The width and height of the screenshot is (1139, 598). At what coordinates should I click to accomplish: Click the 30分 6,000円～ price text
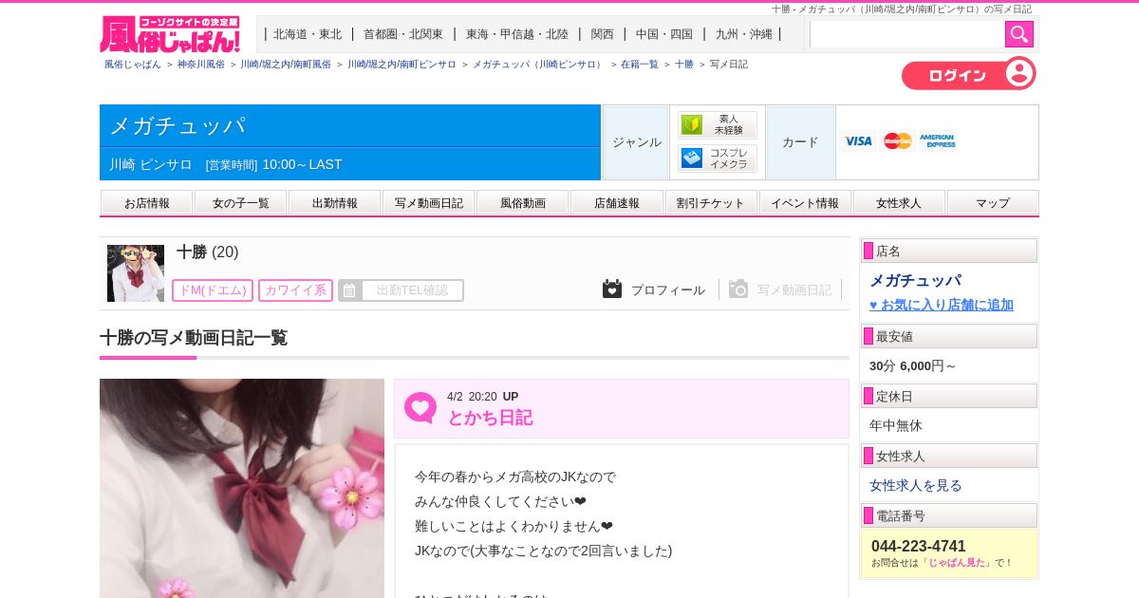(x=913, y=365)
